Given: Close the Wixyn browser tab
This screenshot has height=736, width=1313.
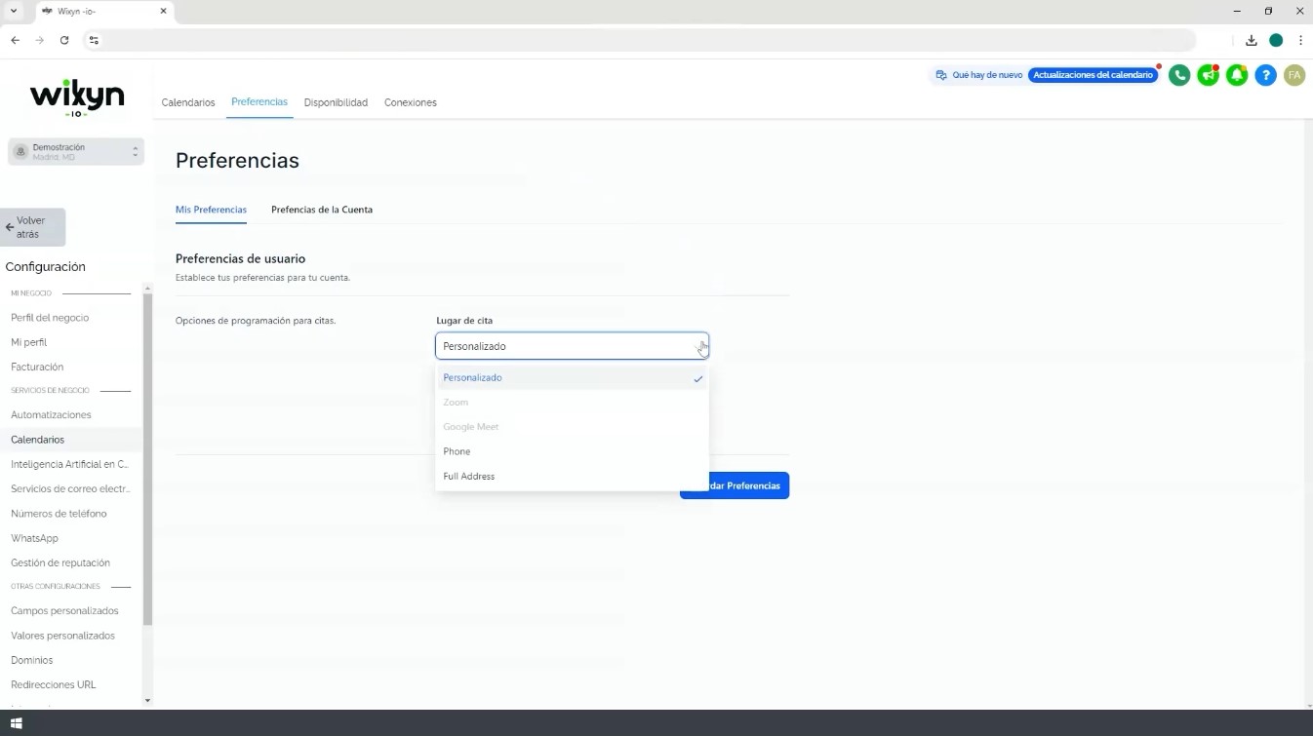Looking at the screenshot, I should 163,11.
